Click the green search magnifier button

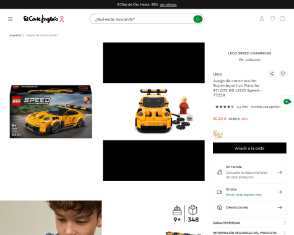pos(197,19)
